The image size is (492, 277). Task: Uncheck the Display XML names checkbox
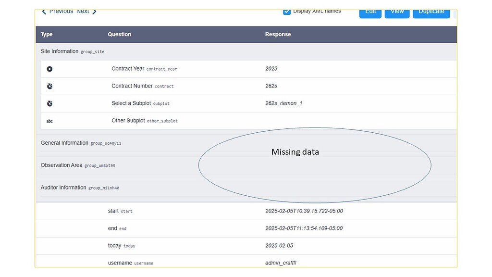click(x=287, y=11)
